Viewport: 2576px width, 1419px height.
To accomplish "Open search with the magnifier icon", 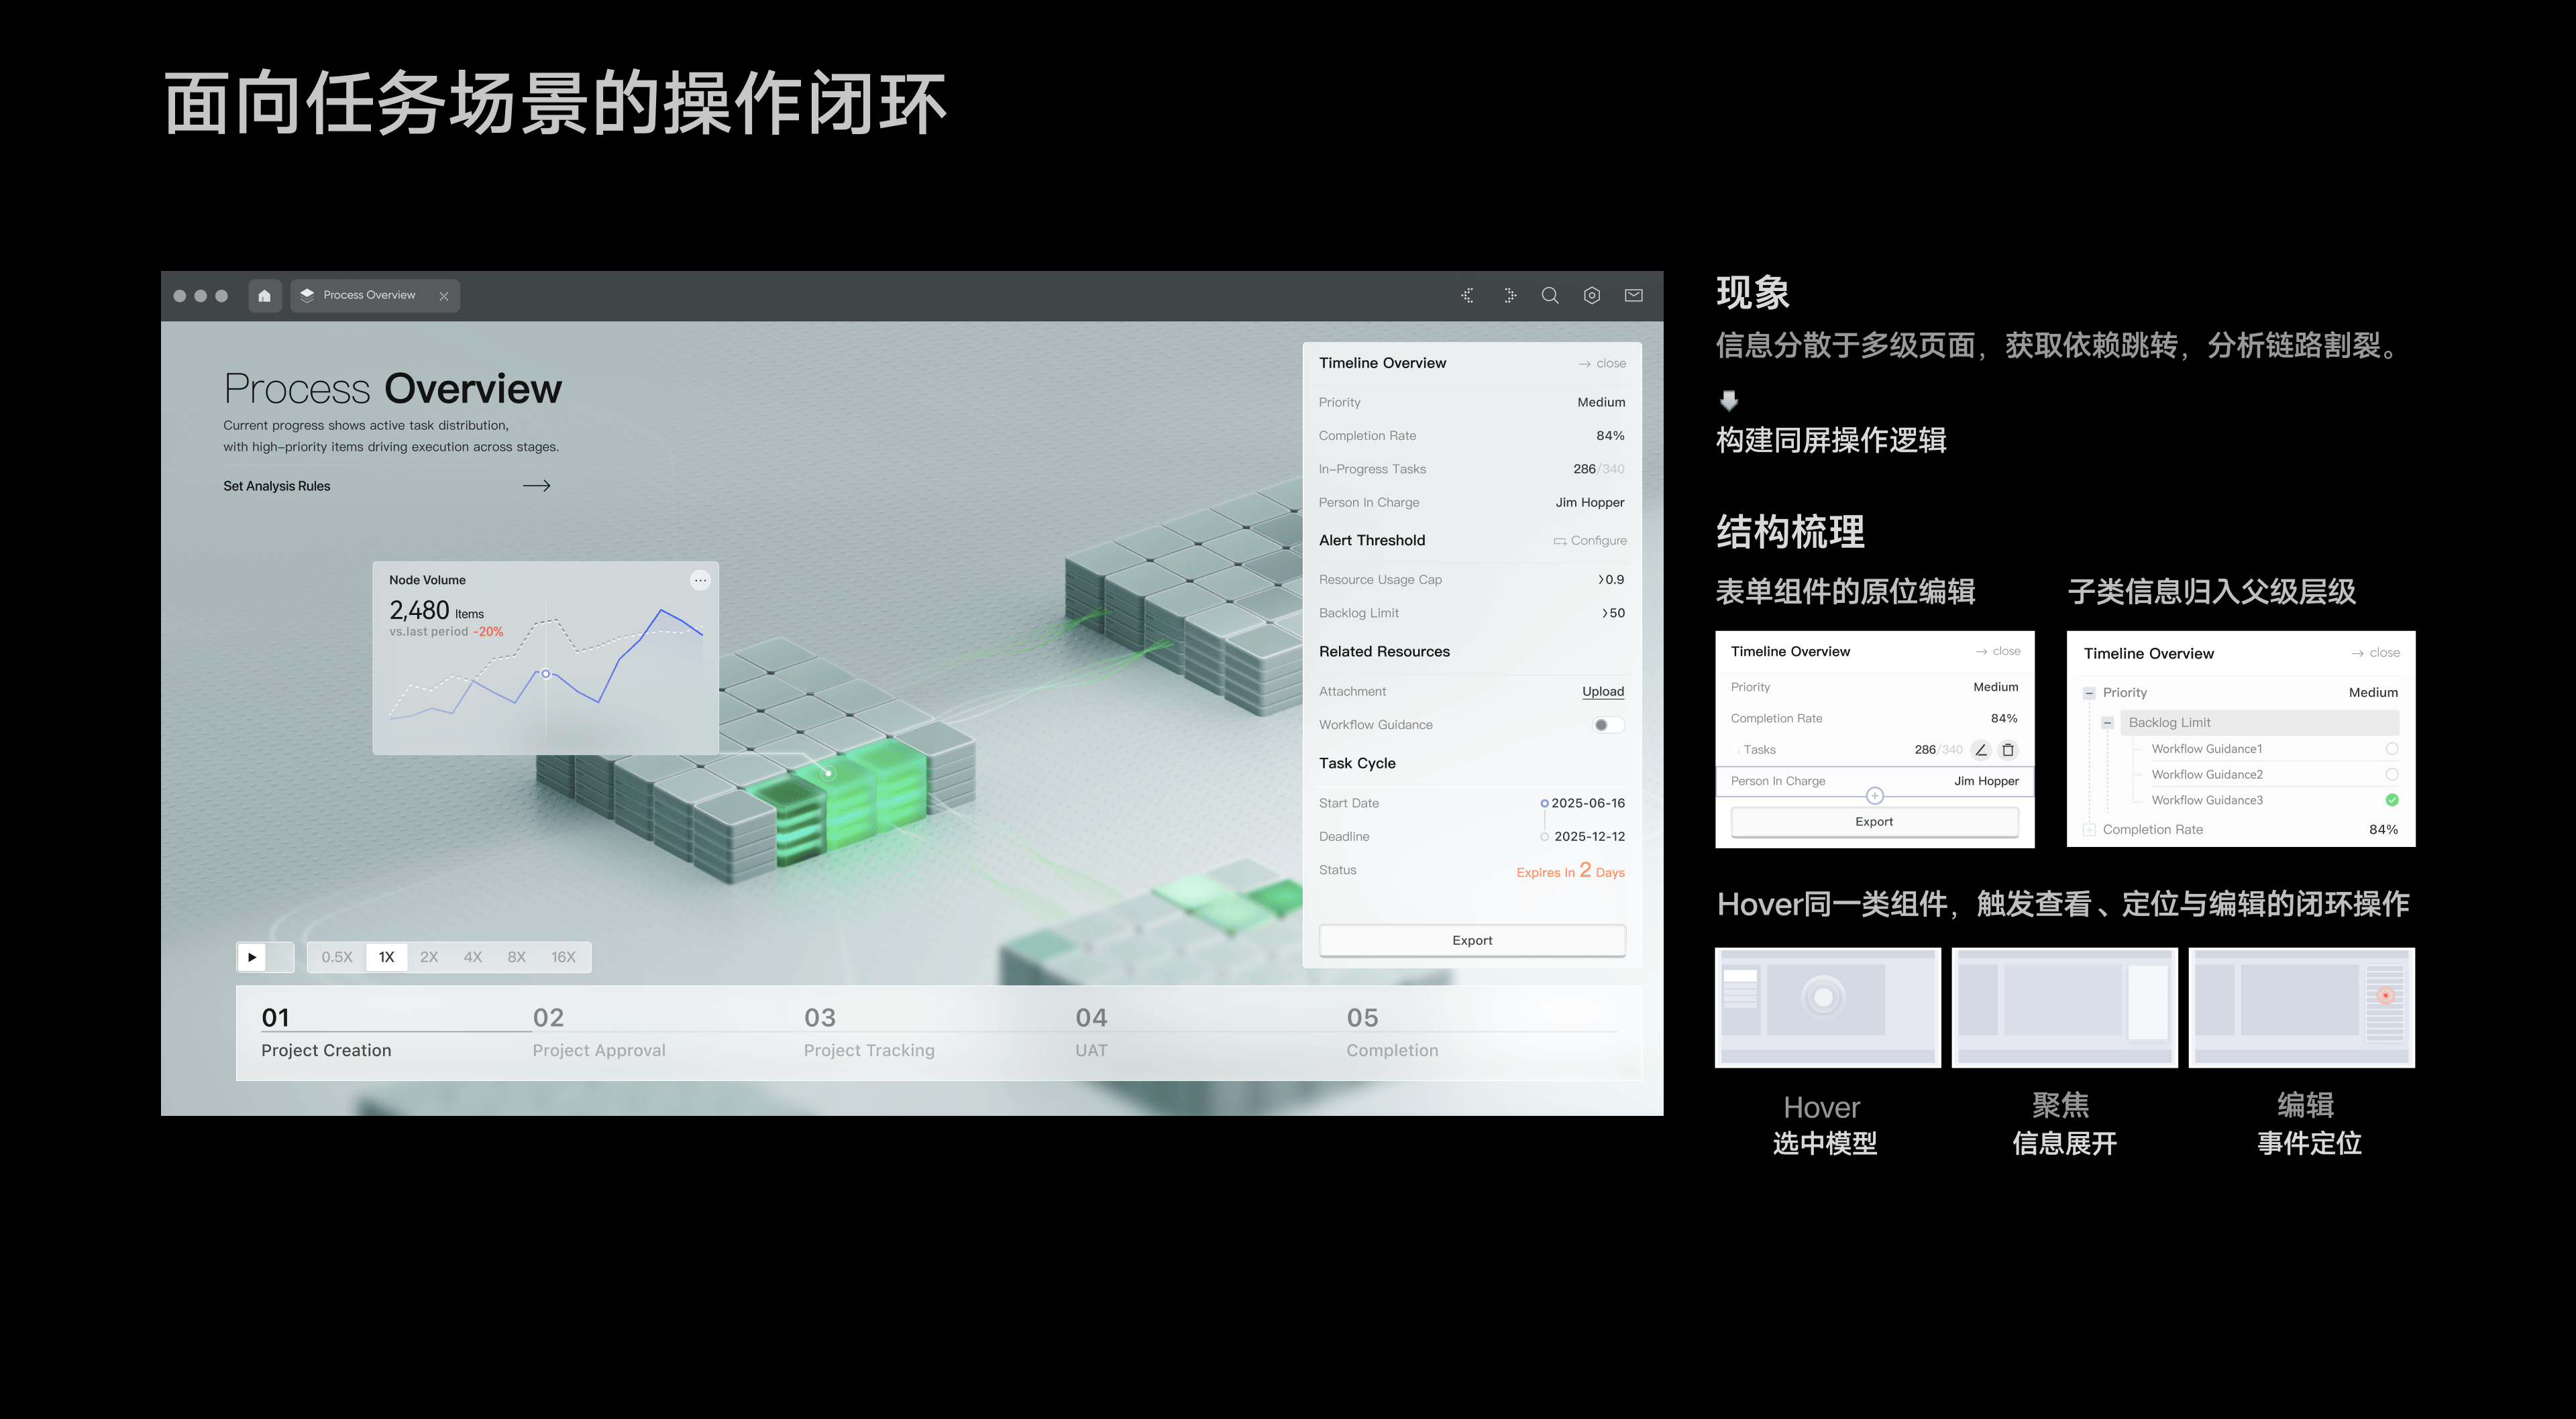I will click(x=1550, y=296).
